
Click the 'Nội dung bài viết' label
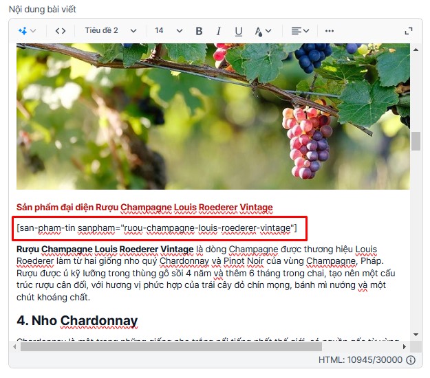[x=43, y=10]
